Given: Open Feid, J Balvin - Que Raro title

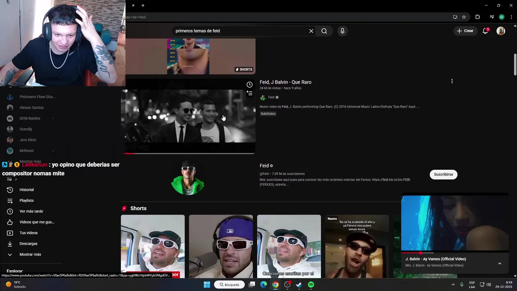Looking at the screenshot, I should click(x=286, y=82).
